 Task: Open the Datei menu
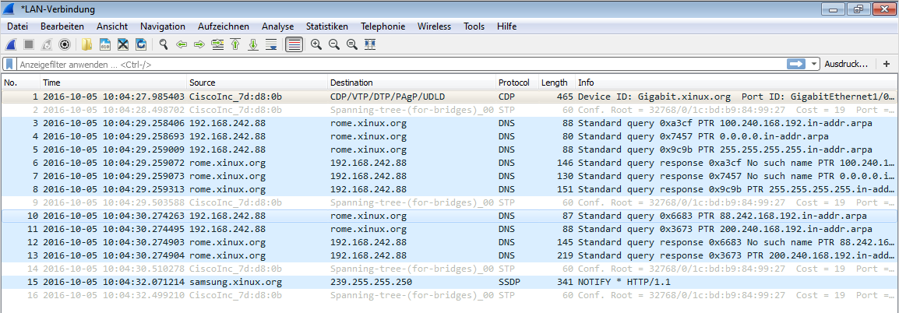point(17,26)
